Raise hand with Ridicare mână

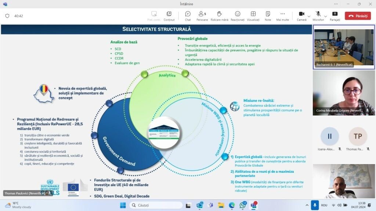click(220, 15)
